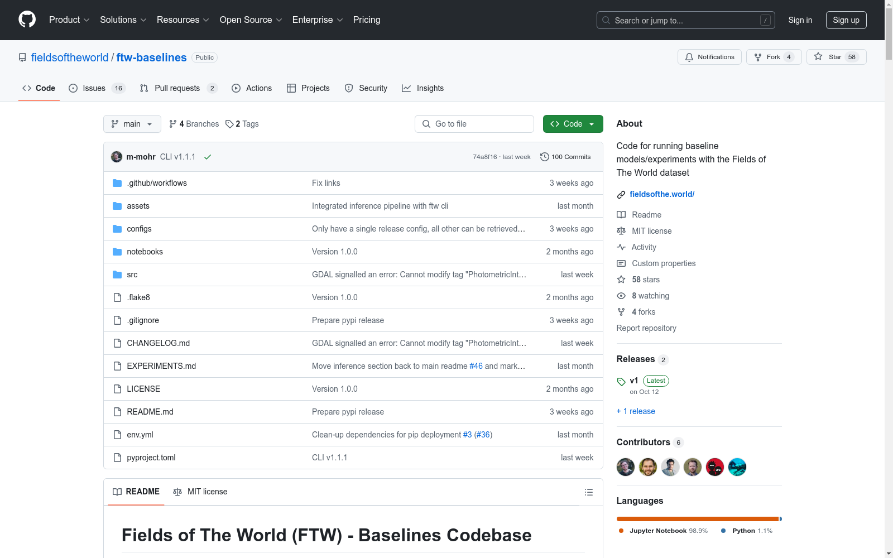Switch to the Projects tab

pyautogui.click(x=308, y=88)
